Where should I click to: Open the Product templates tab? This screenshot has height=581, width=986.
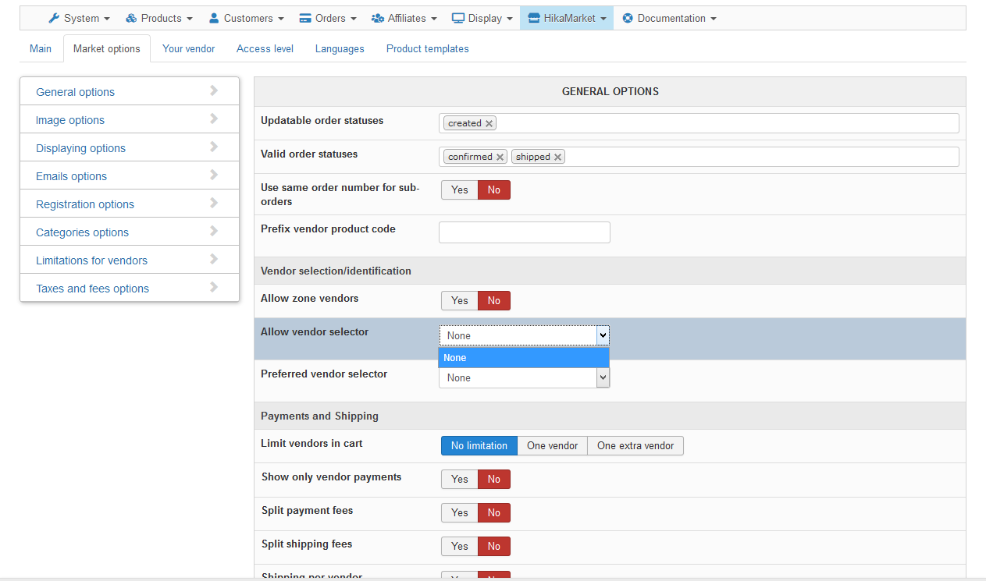pyautogui.click(x=427, y=48)
